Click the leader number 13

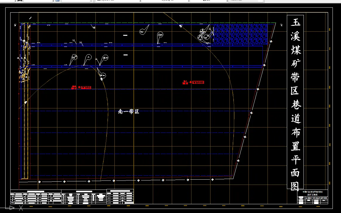(73, 40)
